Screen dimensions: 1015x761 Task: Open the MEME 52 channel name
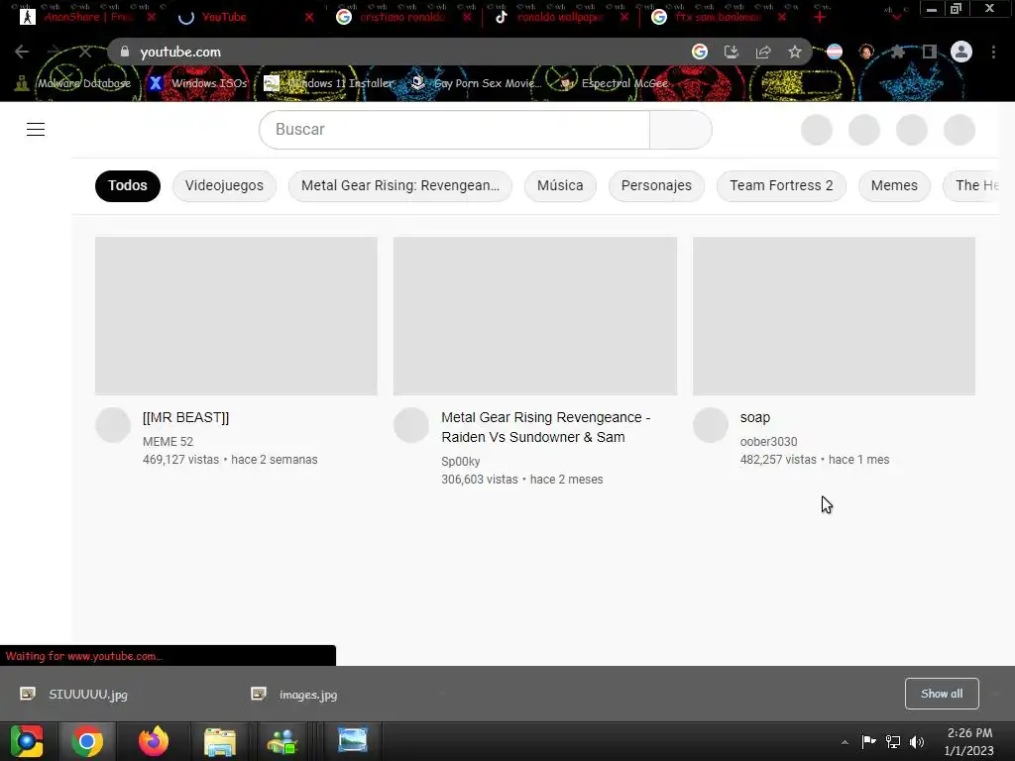(x=168, y=442)
